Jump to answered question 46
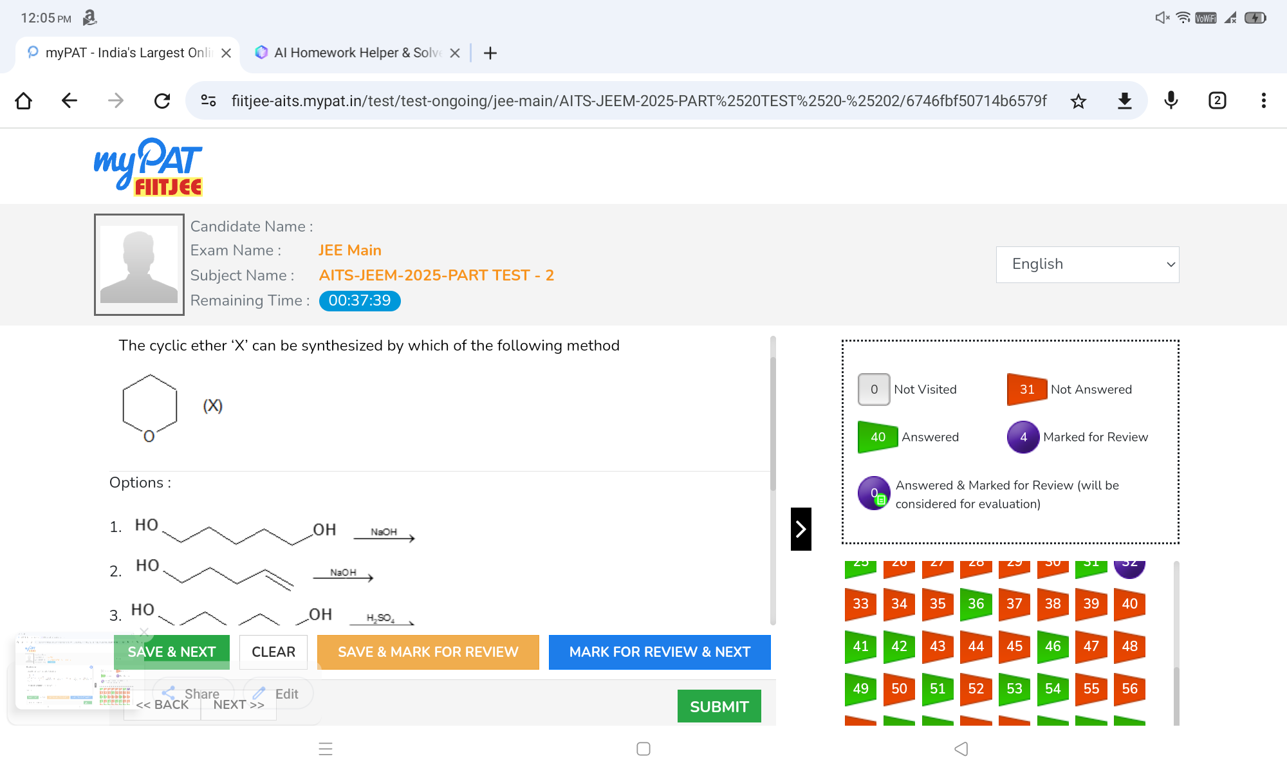Screen dimensions: 1287x772 [1053, 647]
